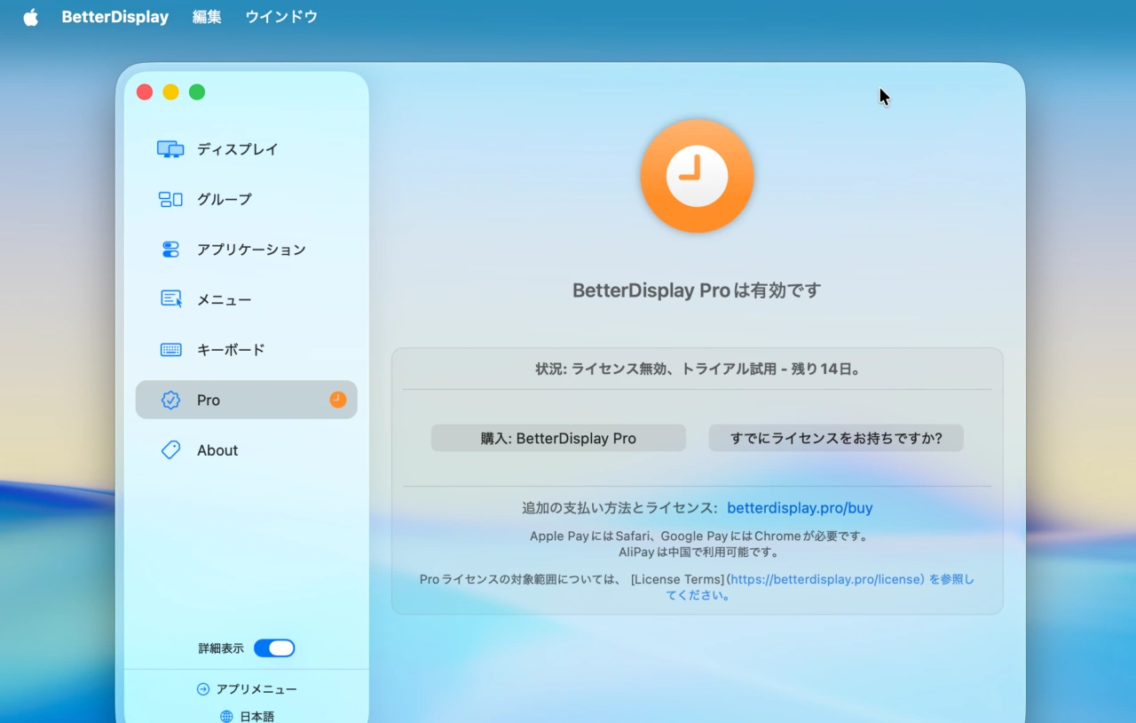Click the ディスプレイ monitor icon in sidebar
The height and width of the screenshot is (723, 1136).
click(x=170, y=149)
